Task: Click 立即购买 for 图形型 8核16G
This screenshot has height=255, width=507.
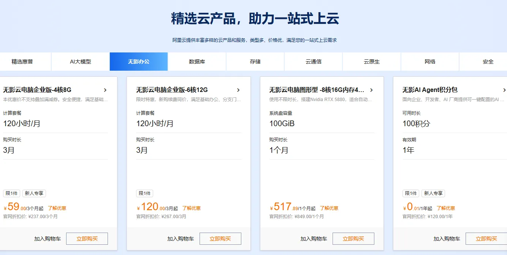Action: point(353,239)
